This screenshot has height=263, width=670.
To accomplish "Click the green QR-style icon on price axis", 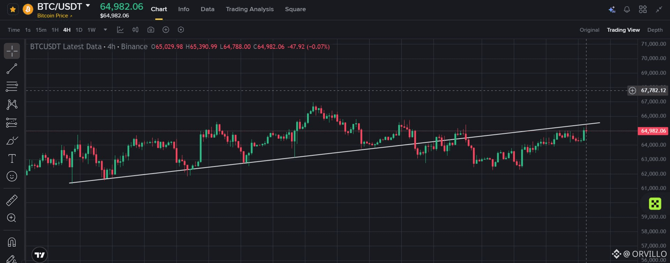I will tap(655, 203).
